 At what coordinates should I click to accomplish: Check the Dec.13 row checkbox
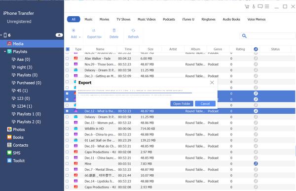67,123
